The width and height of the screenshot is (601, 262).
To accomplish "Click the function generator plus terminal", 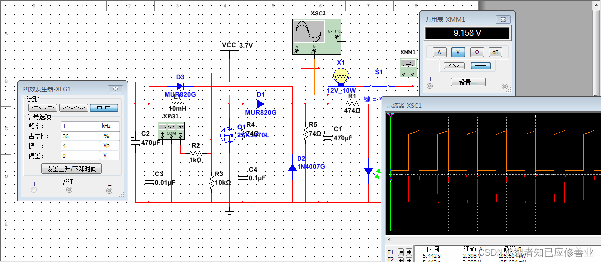I will (x=34, y=190).
